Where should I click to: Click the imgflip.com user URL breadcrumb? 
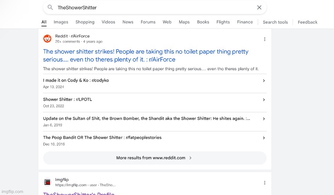85,185
